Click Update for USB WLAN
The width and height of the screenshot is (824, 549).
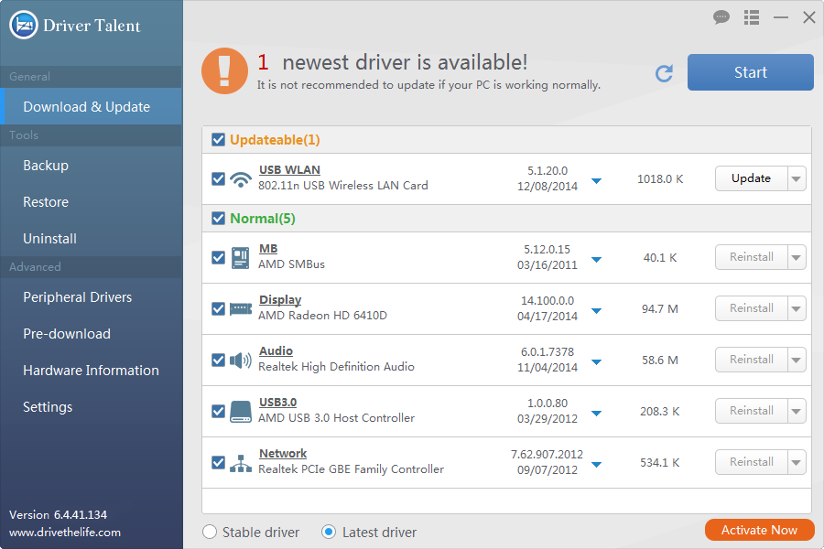pyautogui.click(x=752, y=178)
